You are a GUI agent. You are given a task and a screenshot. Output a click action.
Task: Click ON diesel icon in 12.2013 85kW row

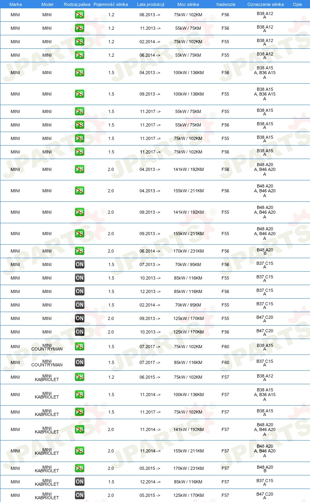coord(80,291)
